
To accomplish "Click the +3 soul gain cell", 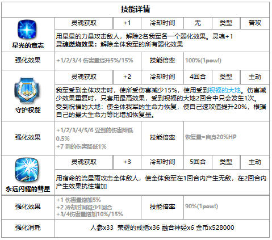I will click(x=127, y=162).
